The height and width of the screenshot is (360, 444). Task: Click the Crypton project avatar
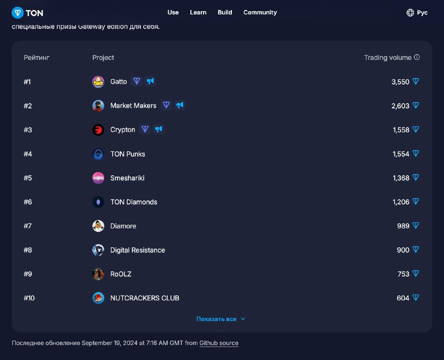(98, 130)
